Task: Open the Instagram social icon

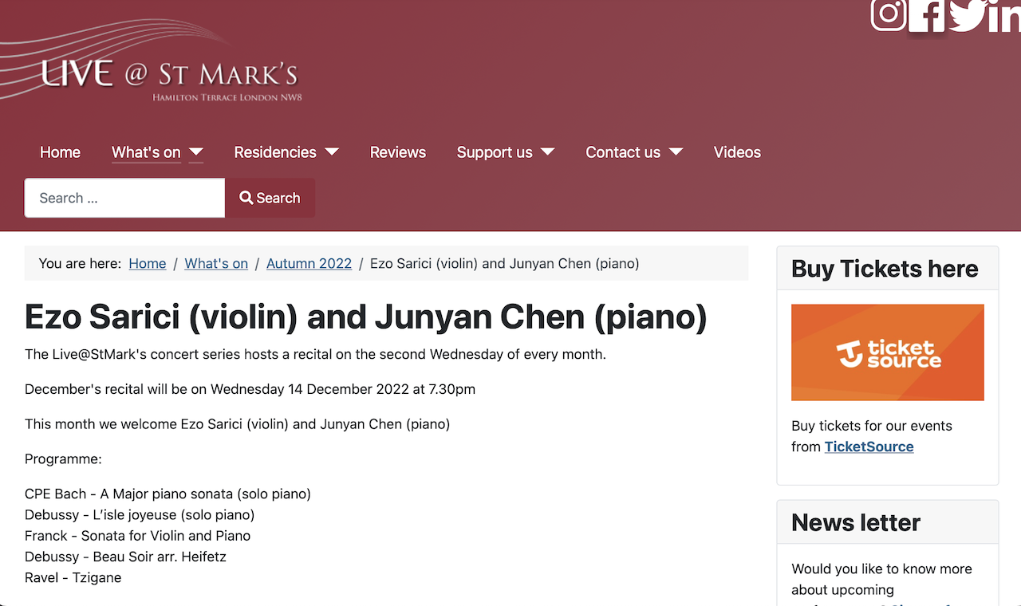Action: pos(888,15)
